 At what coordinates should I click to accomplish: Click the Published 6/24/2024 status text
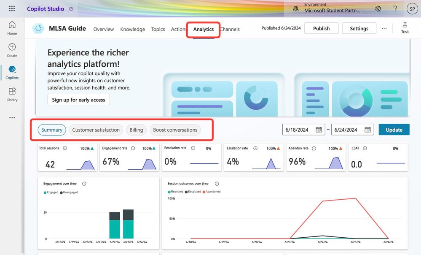[x=281, y=28]
